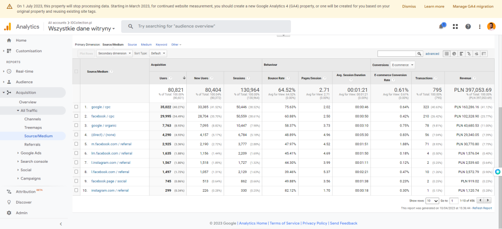This screenshot has width=502, height=229.
Task: Open the Wszystkie dane witryny view selector
Action: [81, 28]
